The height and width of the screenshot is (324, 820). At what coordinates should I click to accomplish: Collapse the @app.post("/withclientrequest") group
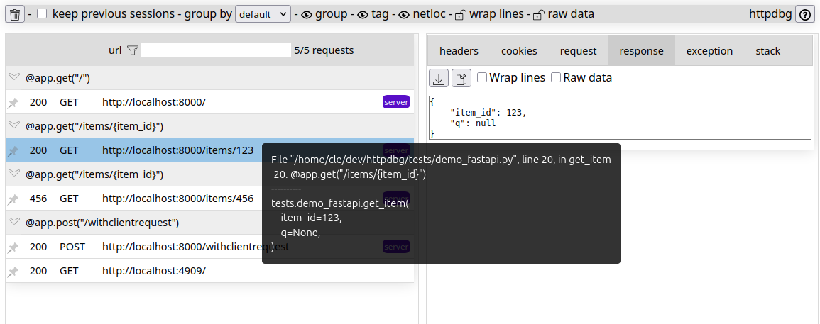[14, 222]
